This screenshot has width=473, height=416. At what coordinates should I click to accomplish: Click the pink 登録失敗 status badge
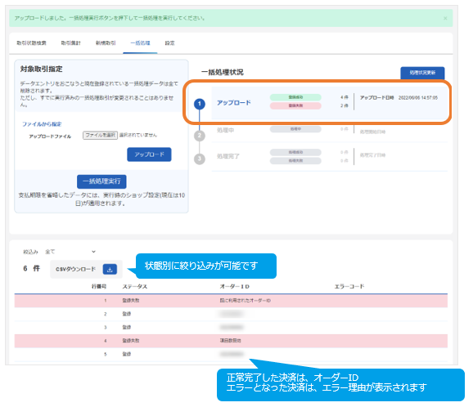pos(295,105)
